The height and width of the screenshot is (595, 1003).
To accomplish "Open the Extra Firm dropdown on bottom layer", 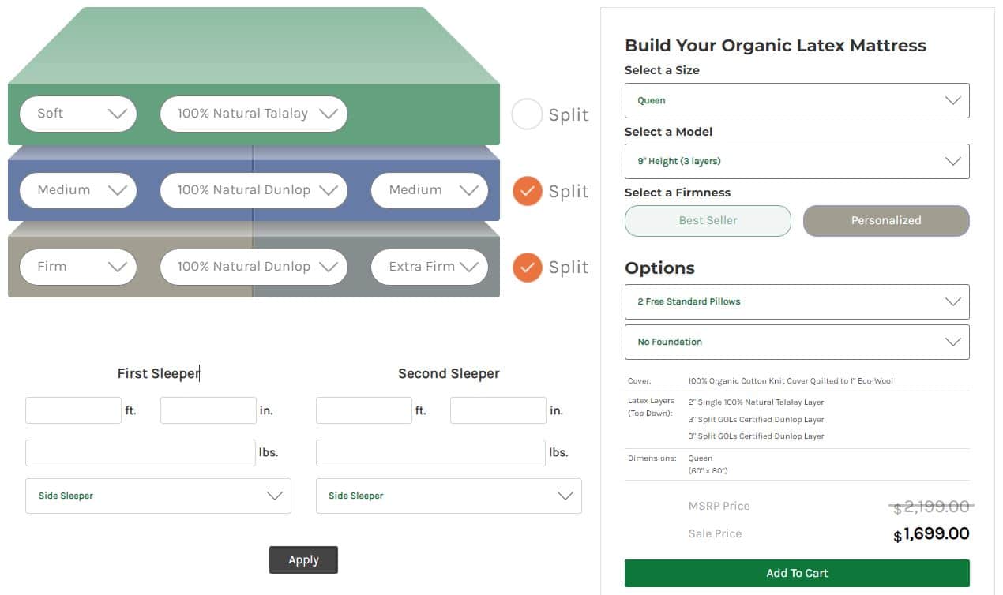I will (x=430, y=267).
